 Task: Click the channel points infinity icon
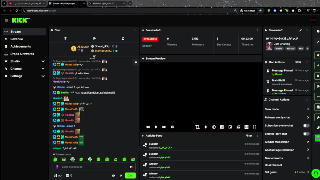coord(58,175)
